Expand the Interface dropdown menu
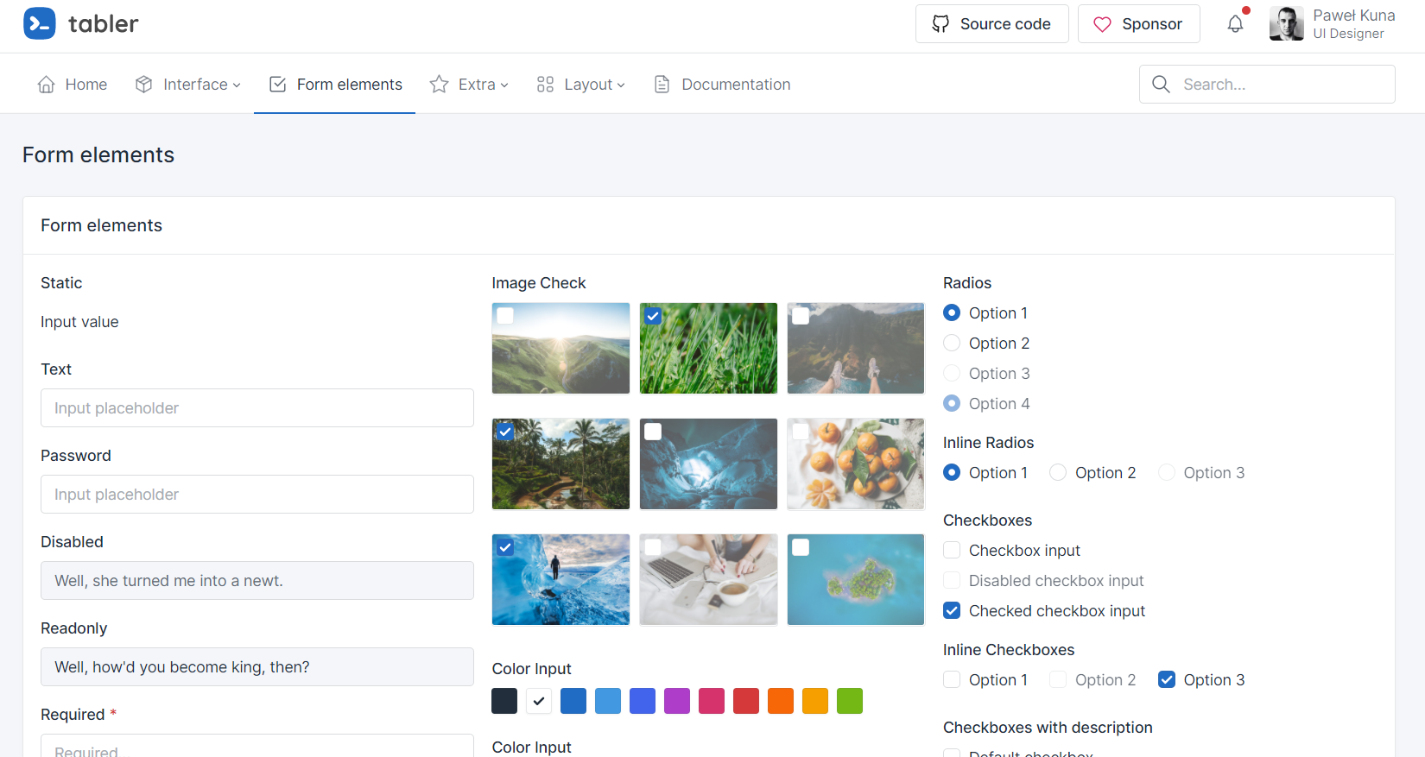Image resolution: width=1425 pixels, height=757 pixels. click(188, 85)
